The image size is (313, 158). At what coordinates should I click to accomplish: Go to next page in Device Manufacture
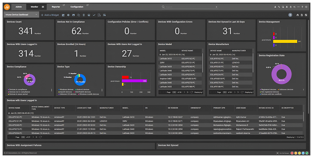(235, 92)
